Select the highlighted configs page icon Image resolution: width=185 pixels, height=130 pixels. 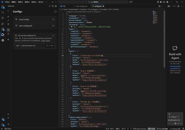click(8, 30)
